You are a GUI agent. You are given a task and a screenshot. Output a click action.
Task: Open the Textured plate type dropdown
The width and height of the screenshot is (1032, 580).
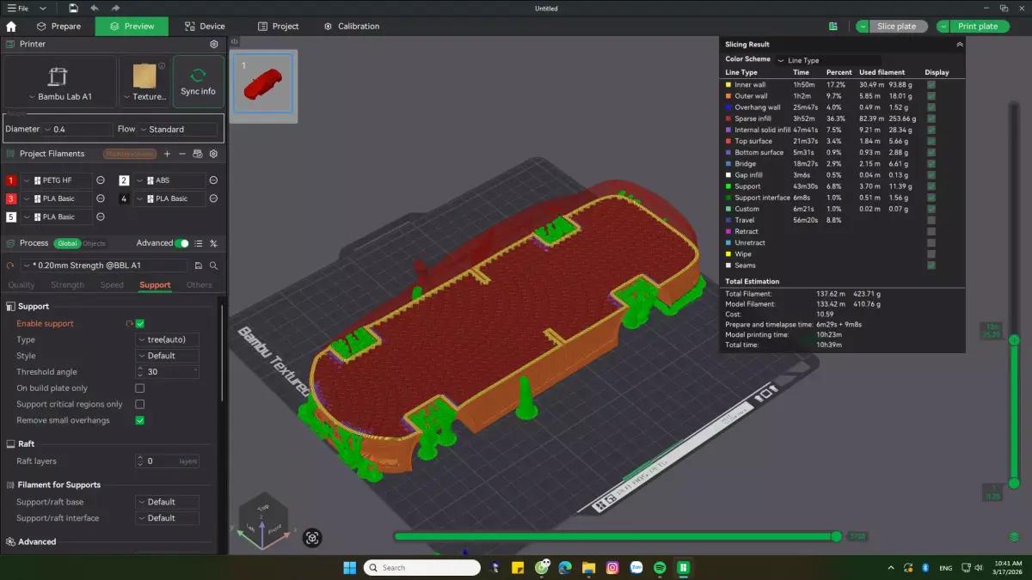click(144, 82)
